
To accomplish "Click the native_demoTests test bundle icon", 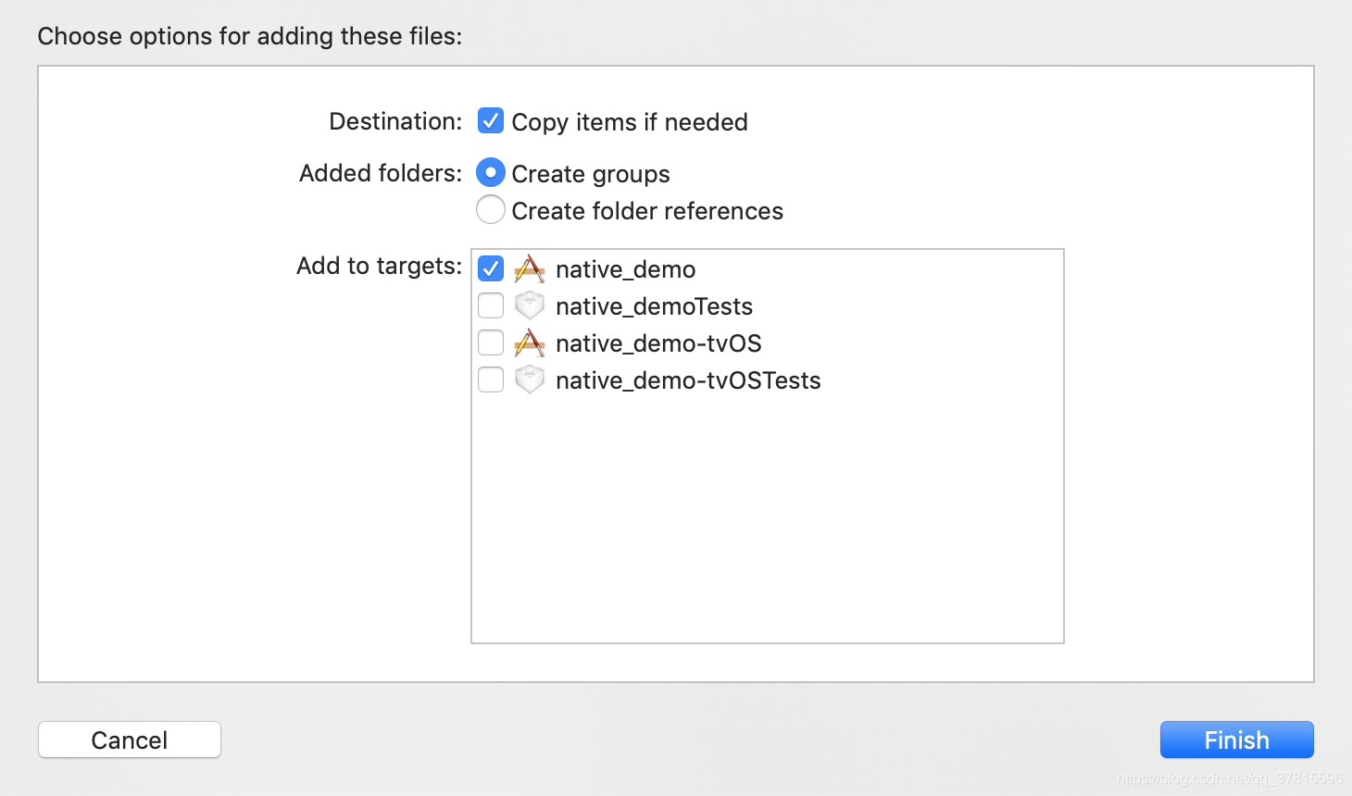I will click(530, 305).
